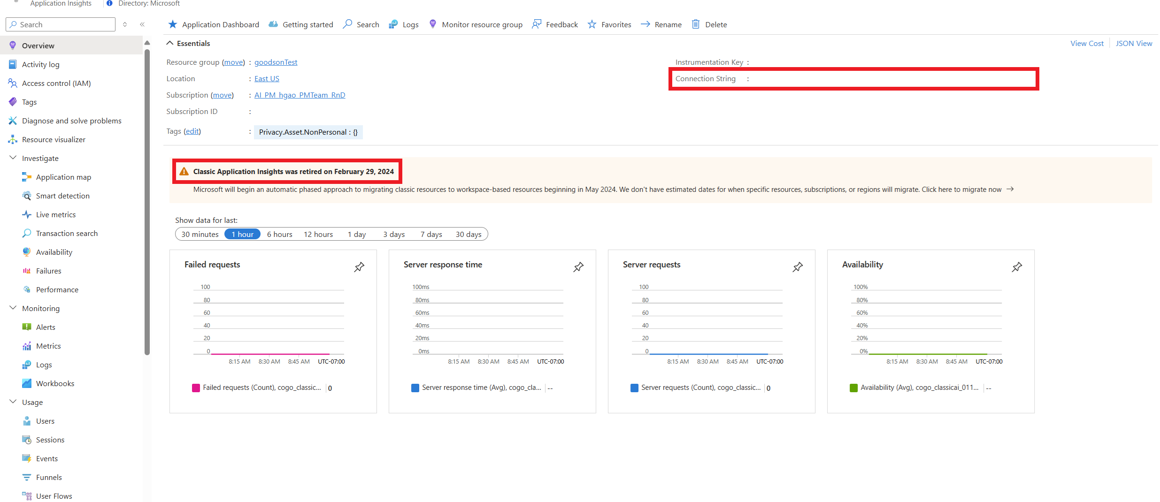Open the goodsonTest resource group
The width and height of the screenshot is (1160, 502).
(x=276, y=62)
